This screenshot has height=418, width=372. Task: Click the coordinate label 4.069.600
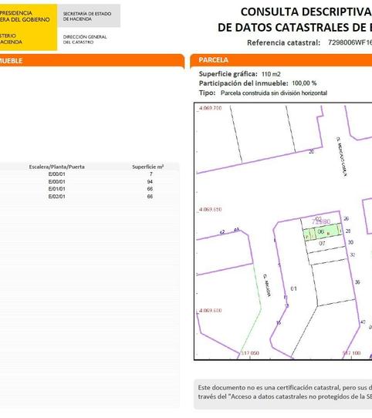pyautogui.click(x=210, y=311)
